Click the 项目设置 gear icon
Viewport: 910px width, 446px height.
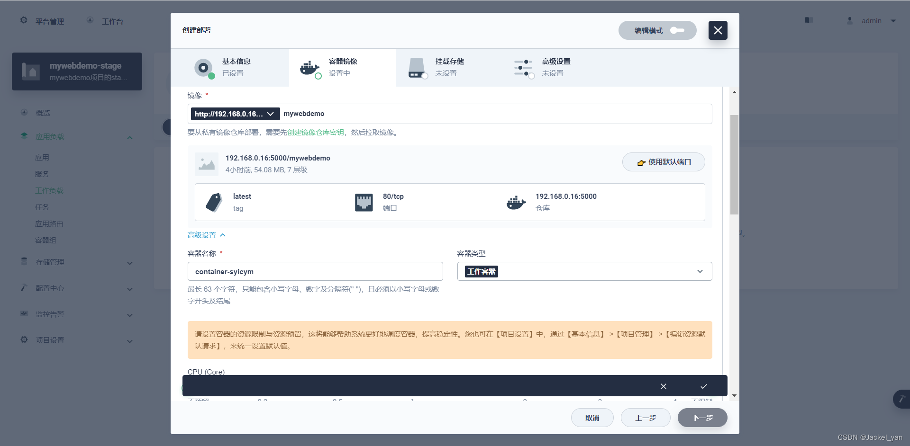pos(24,339)
